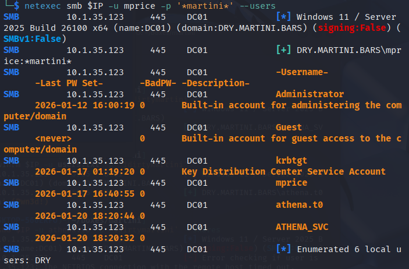Click the -BadPW- column header
Viewport: 409px width, 269px height.
click(x=158, y=83)
